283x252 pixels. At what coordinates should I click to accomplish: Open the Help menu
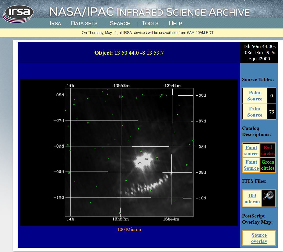[x=175, y=23]
